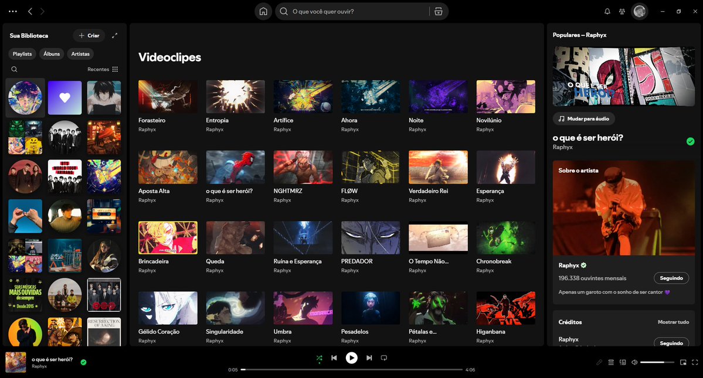Viewport: 703px width, 378px height.
Task: Expand library with the arrows icon
Action: pyautogui.click(x=115, y=35)
